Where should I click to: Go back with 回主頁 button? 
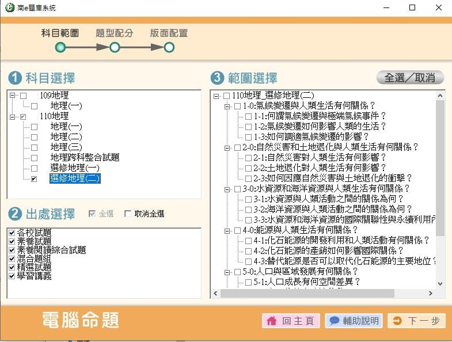[x=291, y=321]
